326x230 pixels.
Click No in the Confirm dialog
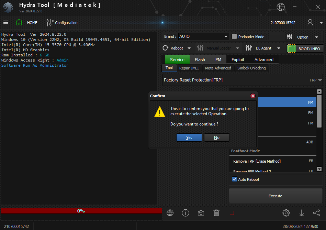(217, 138)
